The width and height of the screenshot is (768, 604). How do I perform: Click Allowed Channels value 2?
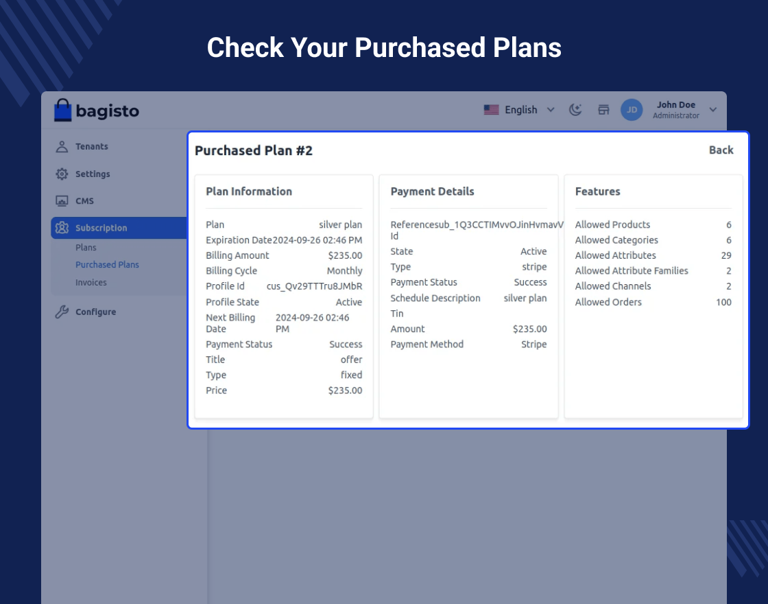pyautogui.click(x=729, y=286)
